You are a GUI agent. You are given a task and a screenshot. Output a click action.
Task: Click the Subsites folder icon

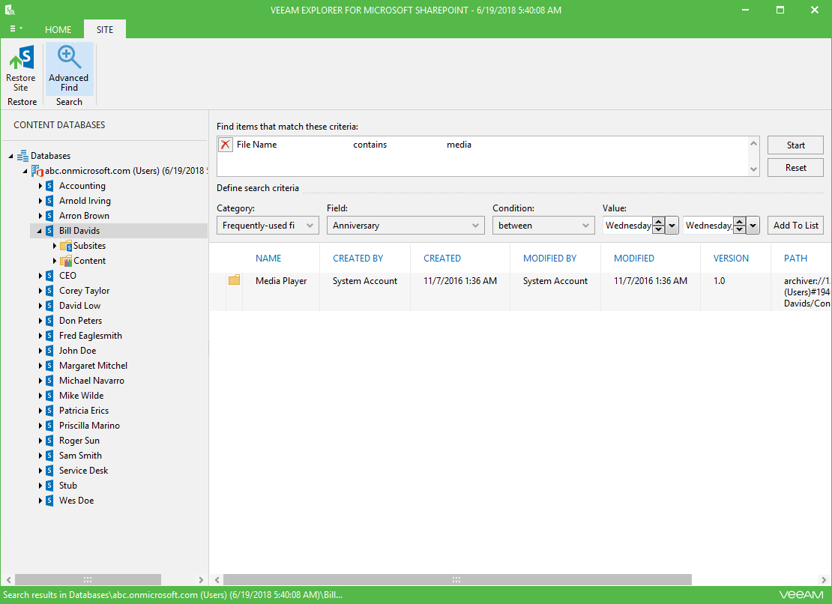[x=66, y=246]
